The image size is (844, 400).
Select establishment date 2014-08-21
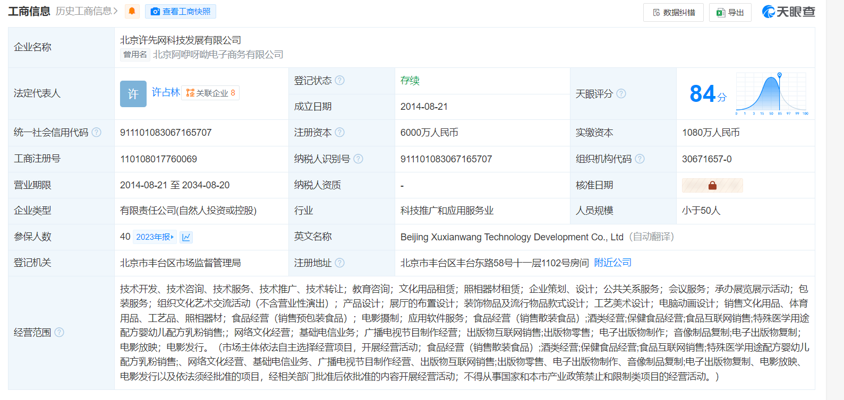click(424, 107)
